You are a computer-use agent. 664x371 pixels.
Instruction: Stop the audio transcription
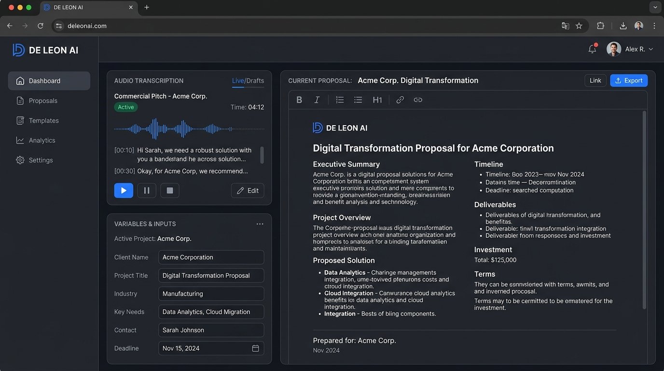[170, 190]
